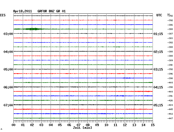
Task: Select the 06:00 local time label
Action: [8, 87]
